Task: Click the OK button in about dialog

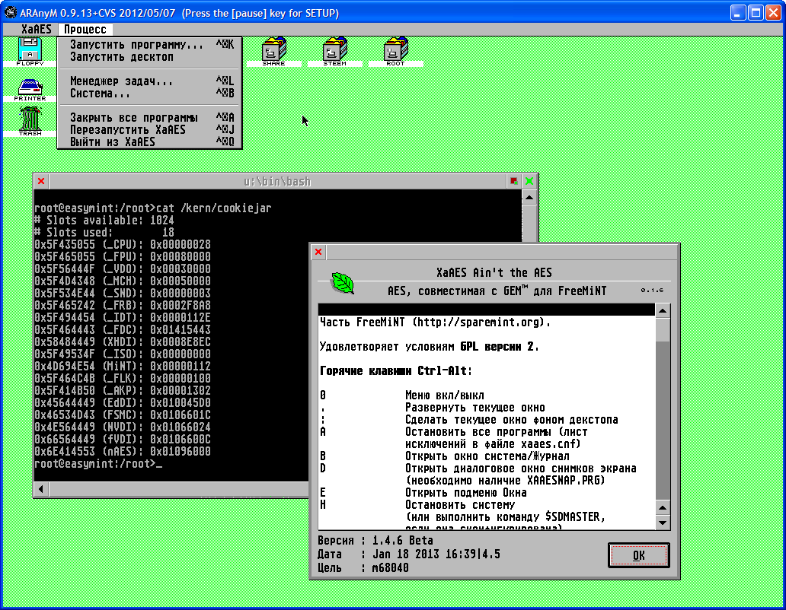Action: [638, 555]
